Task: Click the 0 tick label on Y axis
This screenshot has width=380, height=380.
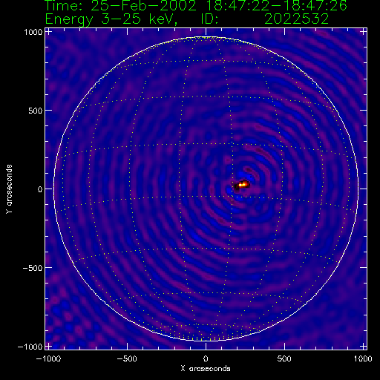Action: (x=40, y=189)
